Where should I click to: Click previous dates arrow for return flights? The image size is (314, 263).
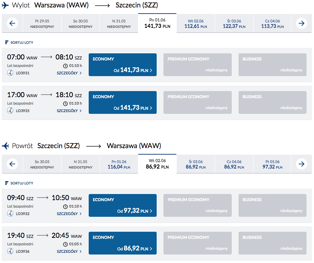[x=13, y=164]
